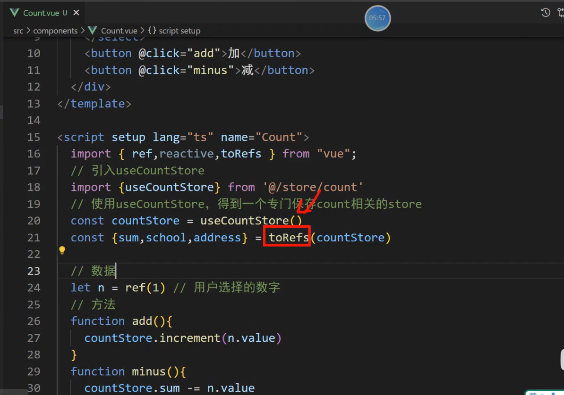The height and width of the screenshot is (395, 564).
Task: Click the 05:57 timer bubble
Action: 377,18
